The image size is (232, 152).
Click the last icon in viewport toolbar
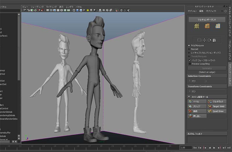pos(128,10)
